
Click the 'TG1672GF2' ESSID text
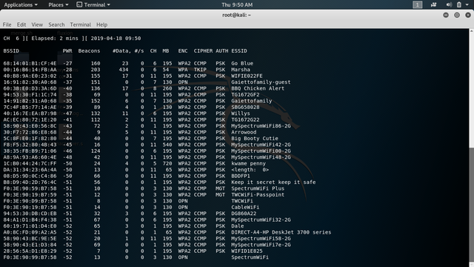coord(245,95)
